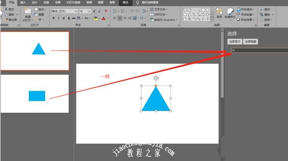Screen dimensions: 288x161
Task: Click the Reset slide icon
Action: click(x=36, y=15)
